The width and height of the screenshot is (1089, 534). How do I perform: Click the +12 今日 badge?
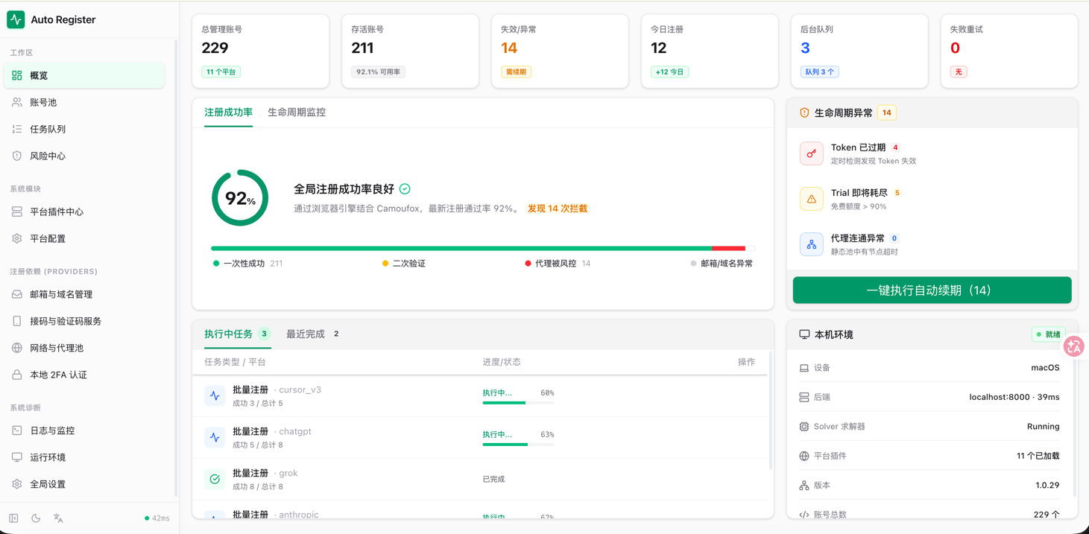[x=669, y=72]
